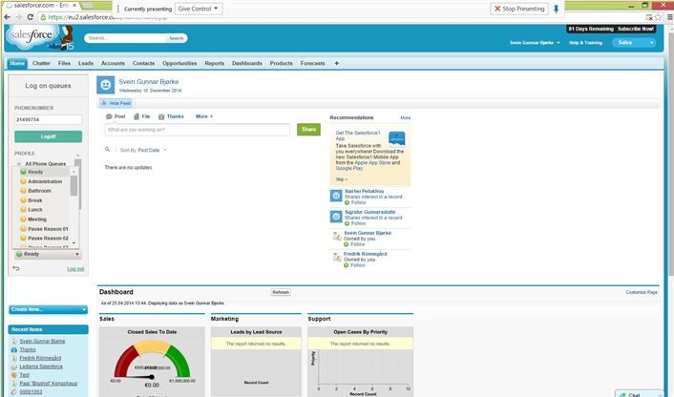Image resolution: width=674 pixels, height=397 pixels.
Task: Click the Stop Presenting button
Action: click(519, 9)
